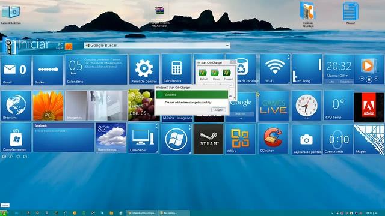Open the facebook feed tile
The height and width of the screenshot is (216, 385).
(63, 137)
